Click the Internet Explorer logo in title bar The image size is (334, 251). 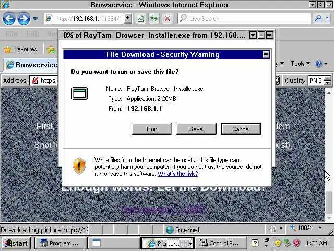[x=5, y=5]
